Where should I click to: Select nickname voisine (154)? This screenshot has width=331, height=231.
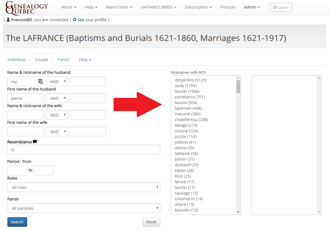[186, 131]
